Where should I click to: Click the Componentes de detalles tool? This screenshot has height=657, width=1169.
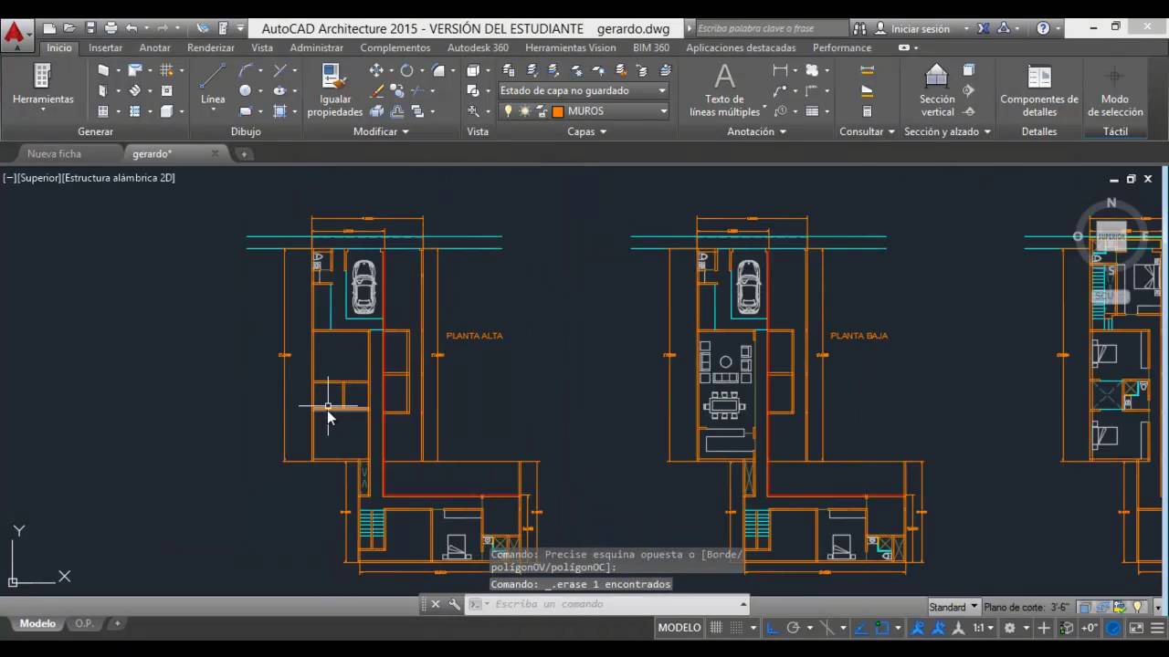(1039, 89)
